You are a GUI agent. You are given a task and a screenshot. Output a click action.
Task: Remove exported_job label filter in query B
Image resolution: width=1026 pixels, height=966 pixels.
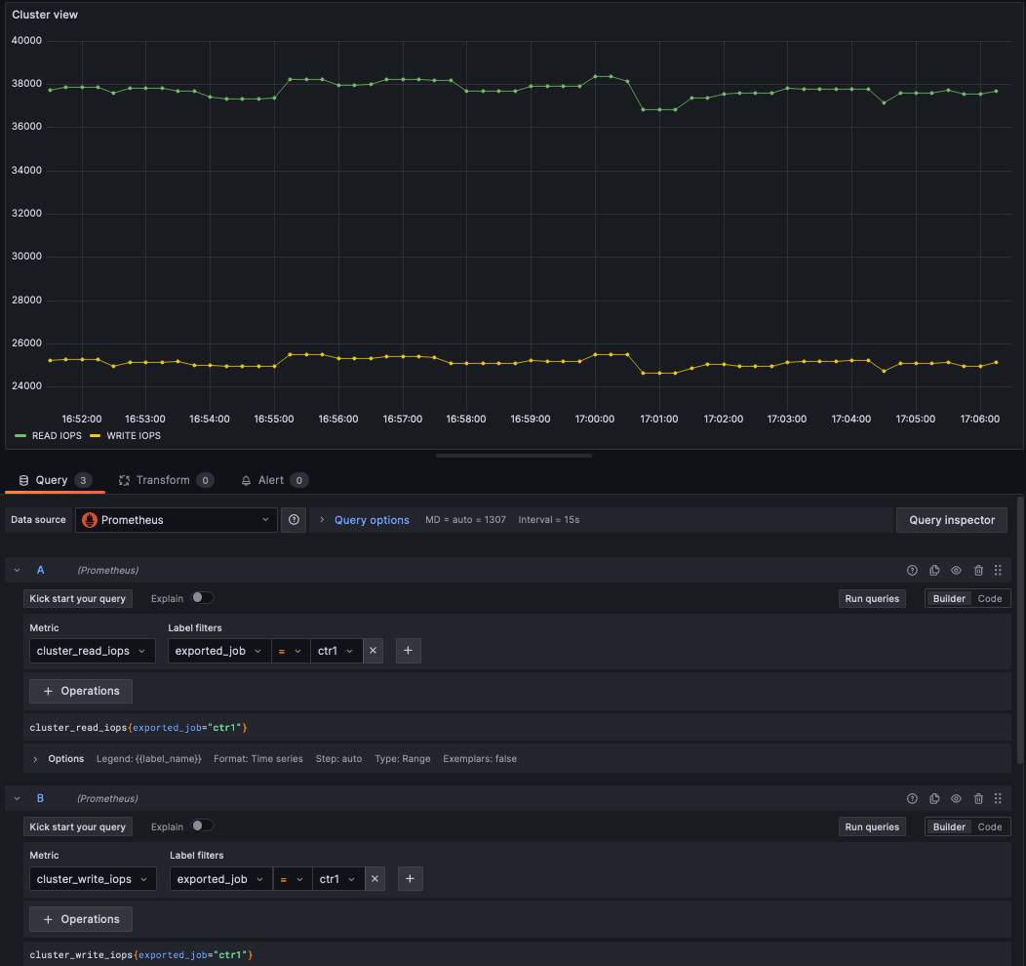pyautogui.click(x=375, y=879)
